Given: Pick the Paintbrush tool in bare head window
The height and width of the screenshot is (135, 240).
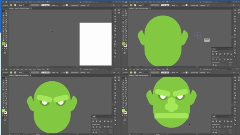Looking at the screenshot, I should (126, 20).
